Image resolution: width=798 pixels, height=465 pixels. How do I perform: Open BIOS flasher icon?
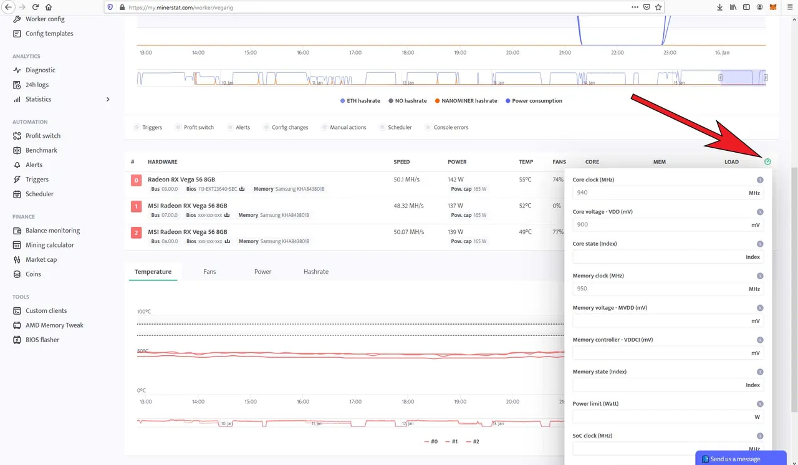tap(17, 340)
